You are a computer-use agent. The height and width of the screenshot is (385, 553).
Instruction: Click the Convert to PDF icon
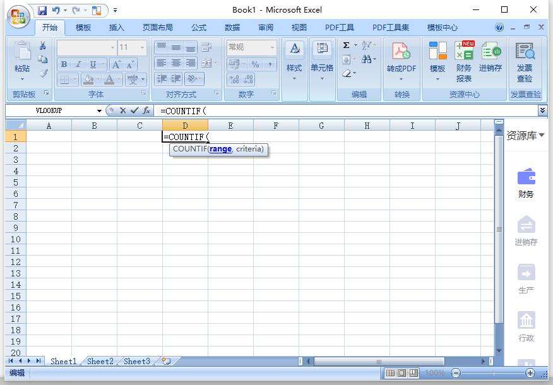click(x=401, y=51)
